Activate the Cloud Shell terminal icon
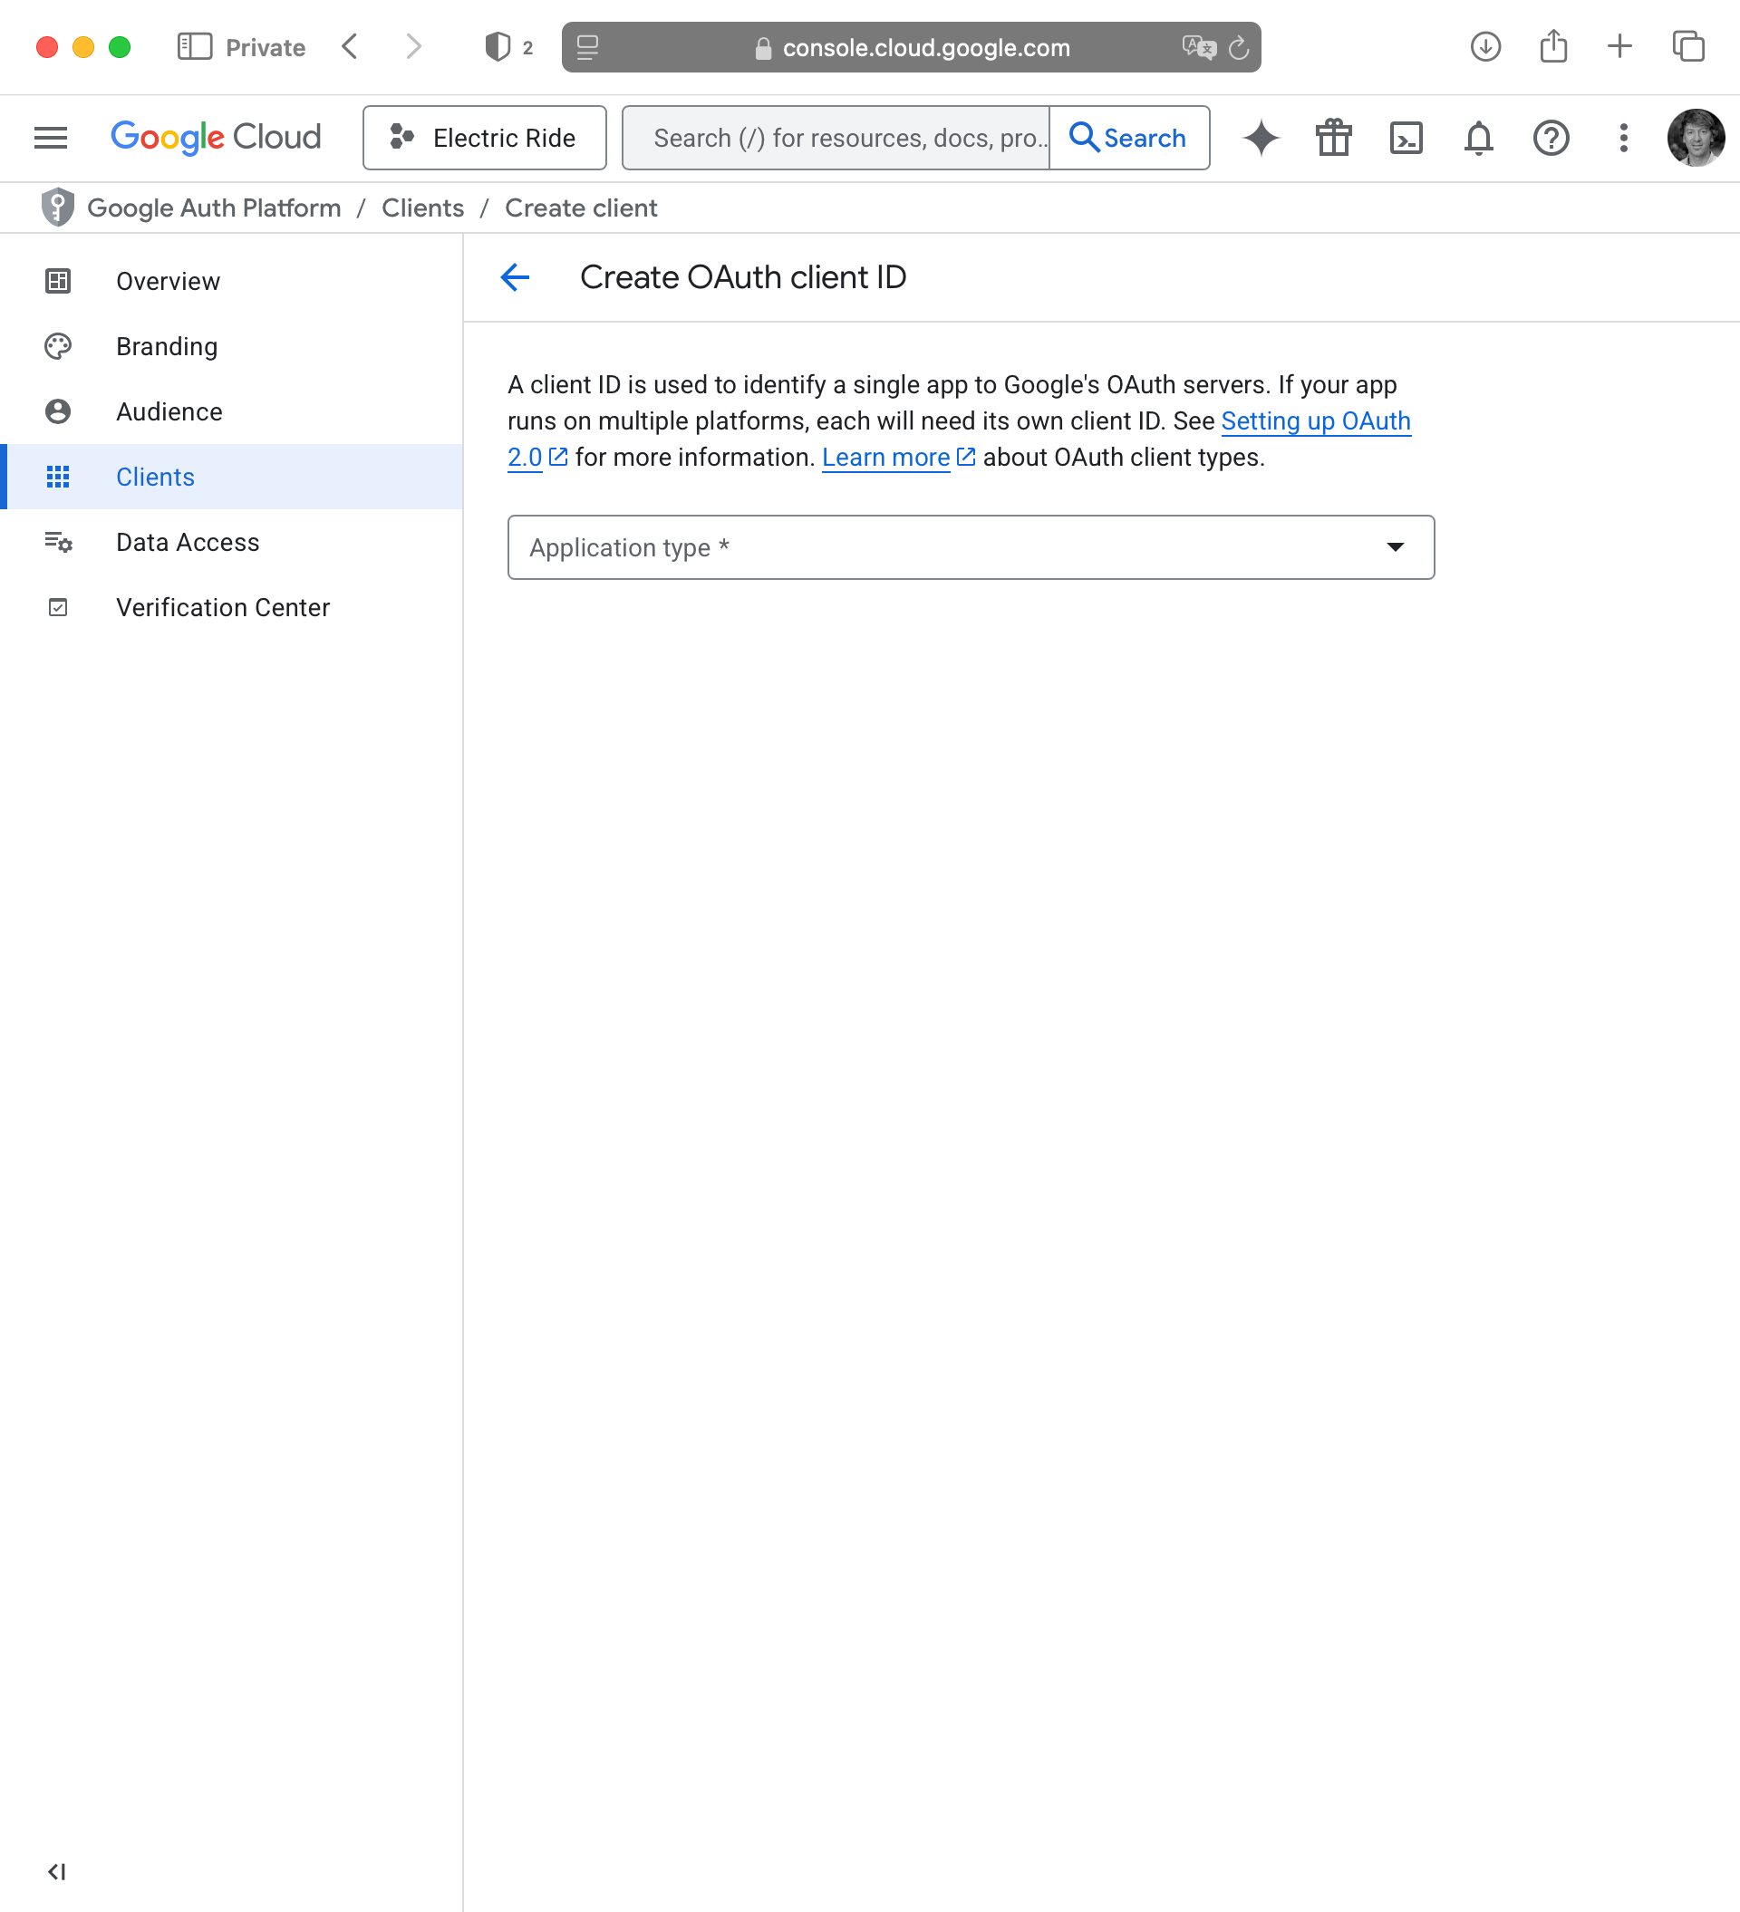1740x1912 pixels. (x=1405, y=139)
